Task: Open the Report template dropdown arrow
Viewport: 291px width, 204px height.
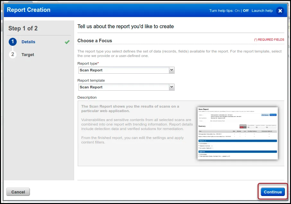Action: point(172,87)
